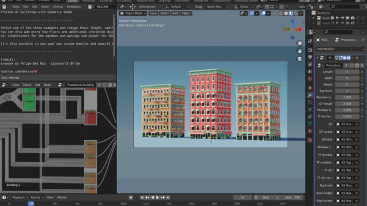Open the Object Data properties tab
Viewport: 367px width, 206px height.
tap(310, 124)
